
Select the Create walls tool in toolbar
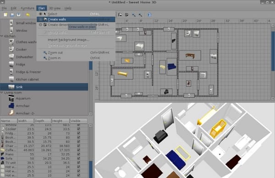(120, 15)
